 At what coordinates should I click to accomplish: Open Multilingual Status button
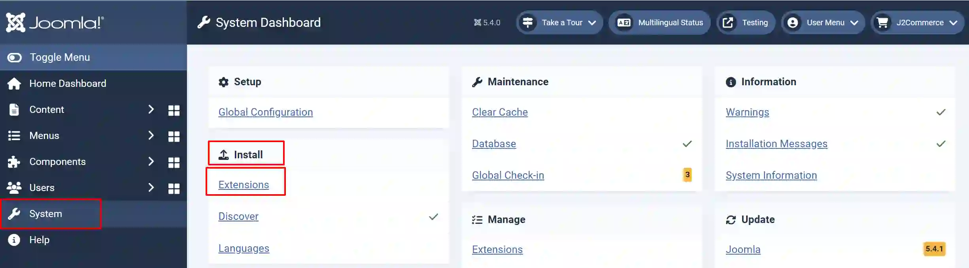[x=659, y=22]
